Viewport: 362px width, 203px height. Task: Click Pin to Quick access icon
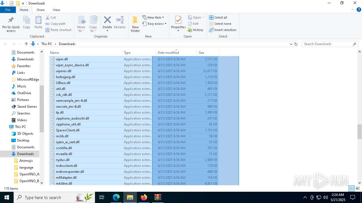click(11, 20)
